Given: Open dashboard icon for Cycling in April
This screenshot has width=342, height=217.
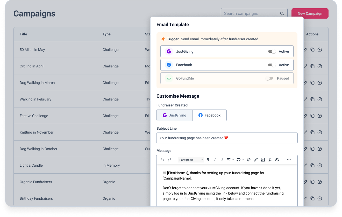Looking at the screenshot, I should click(320, 66).
